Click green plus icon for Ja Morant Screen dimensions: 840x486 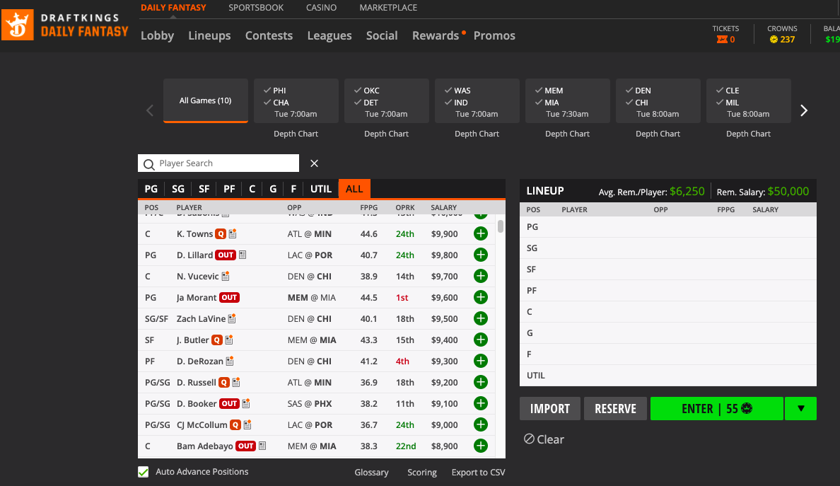tap(480, 298)
